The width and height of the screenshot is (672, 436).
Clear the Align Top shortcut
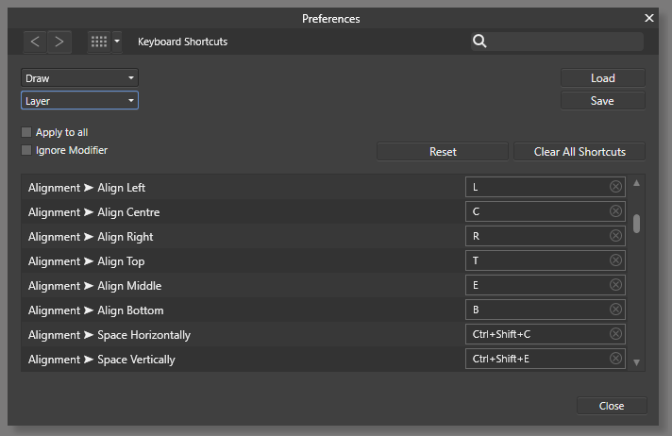(616, 260)
